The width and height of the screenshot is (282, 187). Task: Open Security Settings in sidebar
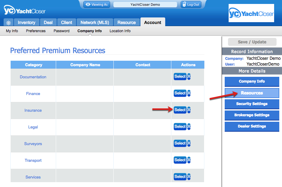tap(252, 104)
